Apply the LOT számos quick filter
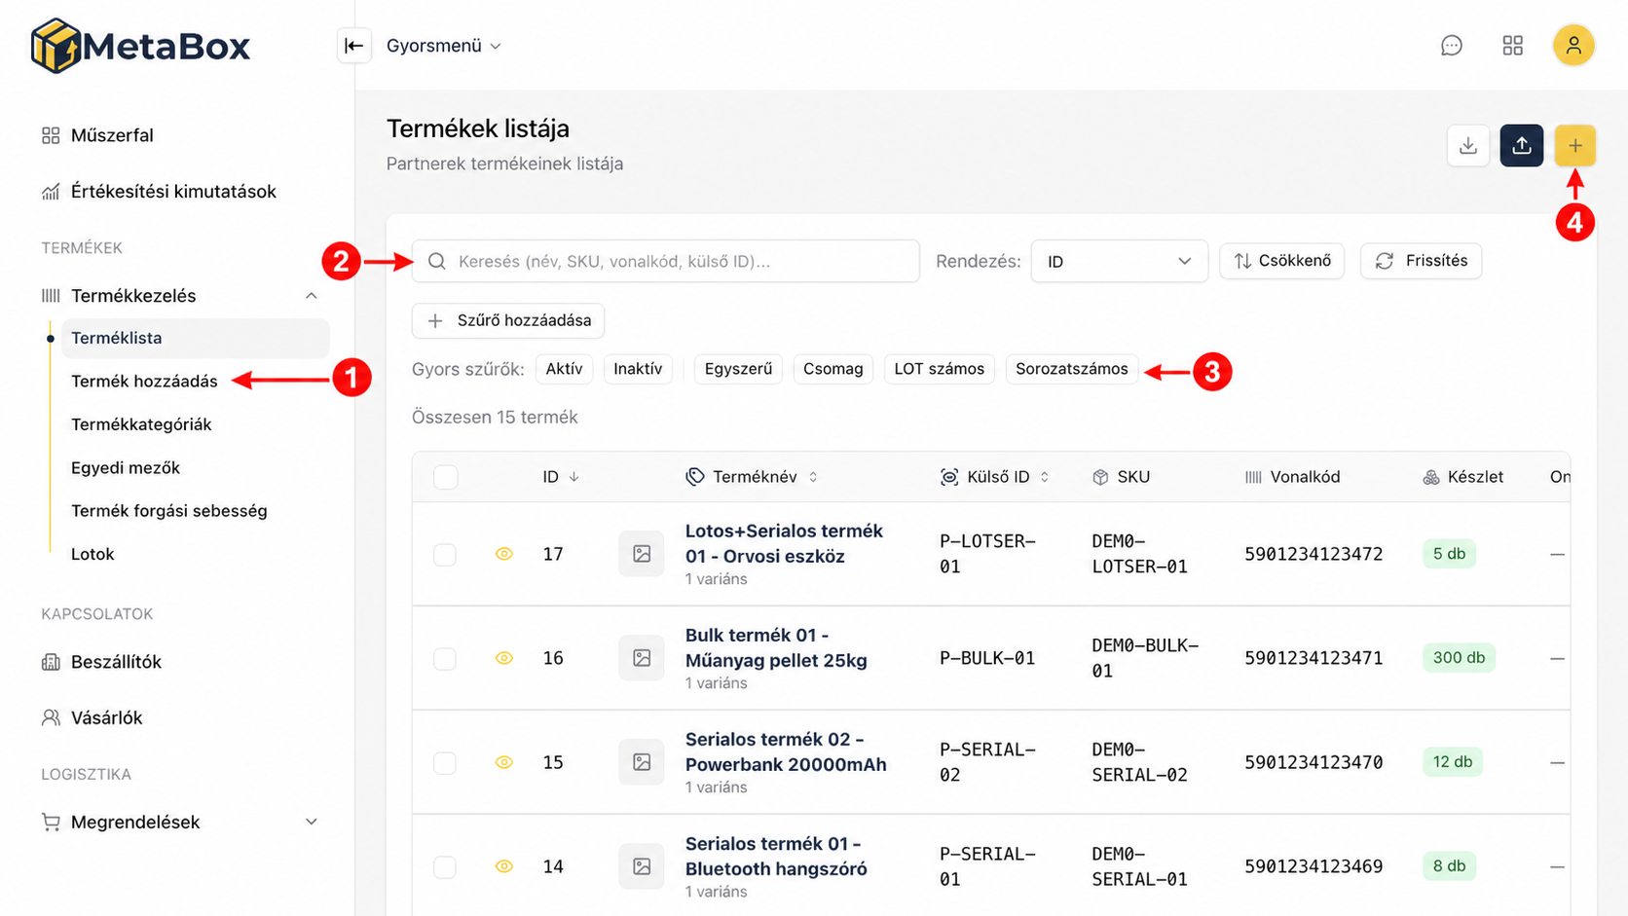The width and height of the screenshot is (1628, 916). pos(940,369)
